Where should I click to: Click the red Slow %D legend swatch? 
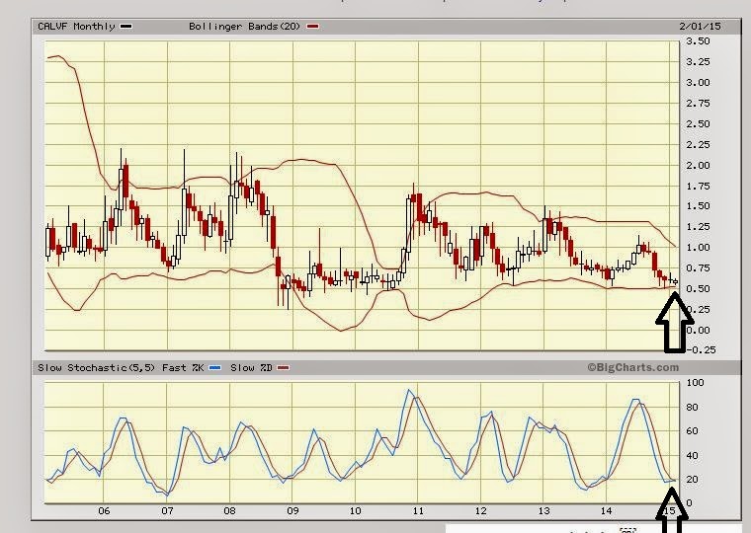pyautogui.click(x=284, y=368)
